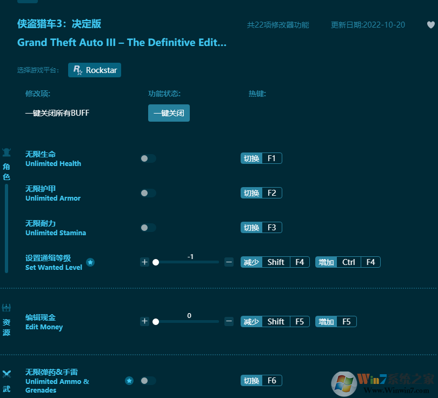The width and height of the screenshot is (438, 398).
Task: Click the Edit Money slider handle
Action: (156, 321)
